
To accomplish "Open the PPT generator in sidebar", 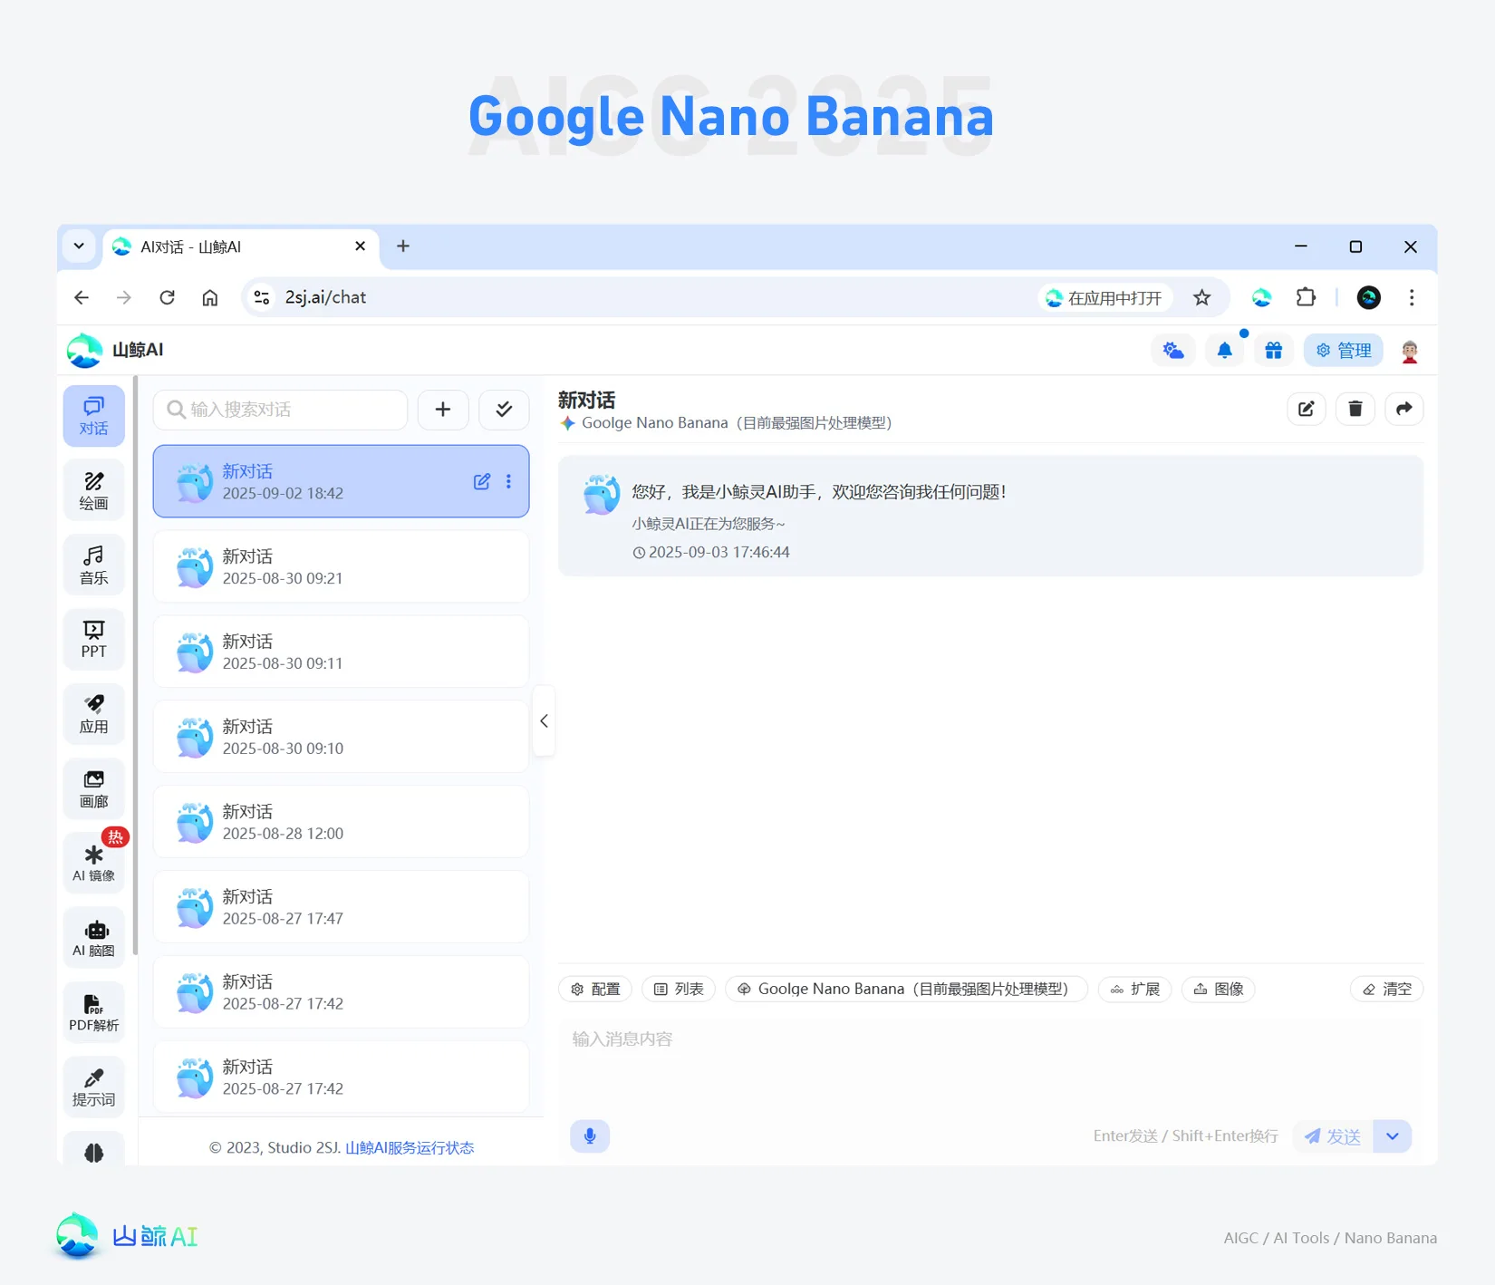I will click(93, 640).
